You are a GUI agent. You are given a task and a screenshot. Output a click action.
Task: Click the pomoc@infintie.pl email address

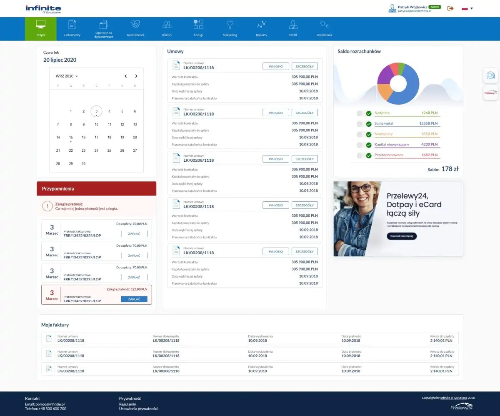pyautogui.click(x=50, y=404)
